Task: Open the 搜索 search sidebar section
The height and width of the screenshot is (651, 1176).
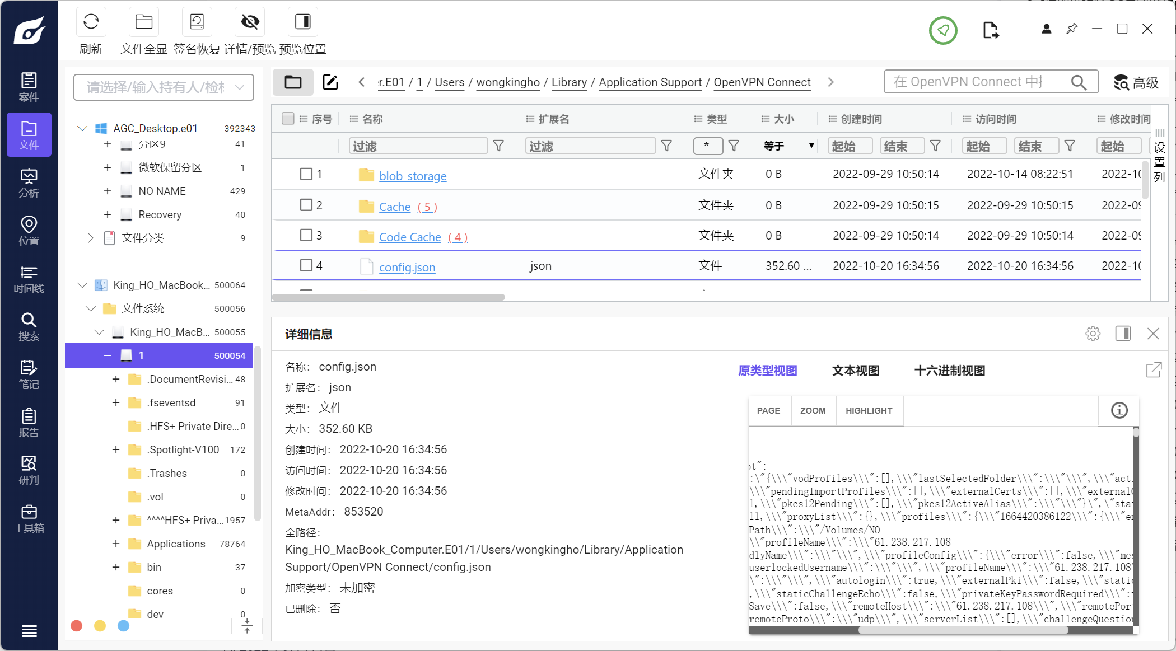Action: point(29,327)
